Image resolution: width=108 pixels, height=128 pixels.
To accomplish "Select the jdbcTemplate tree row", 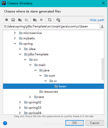I will click(53, 54).
